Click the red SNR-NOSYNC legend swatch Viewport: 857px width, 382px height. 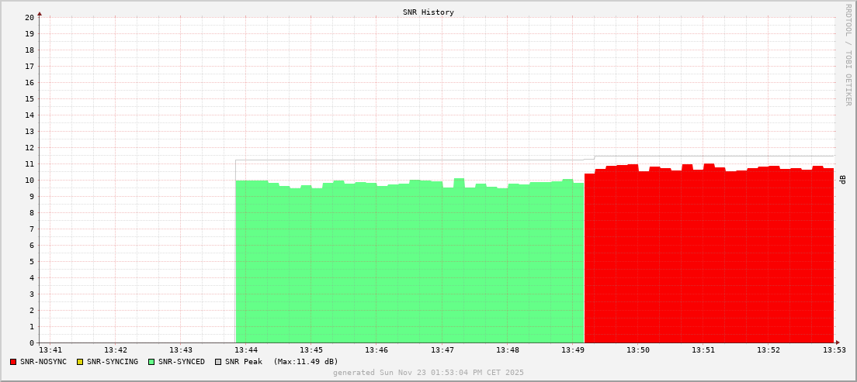pos(13,362)
